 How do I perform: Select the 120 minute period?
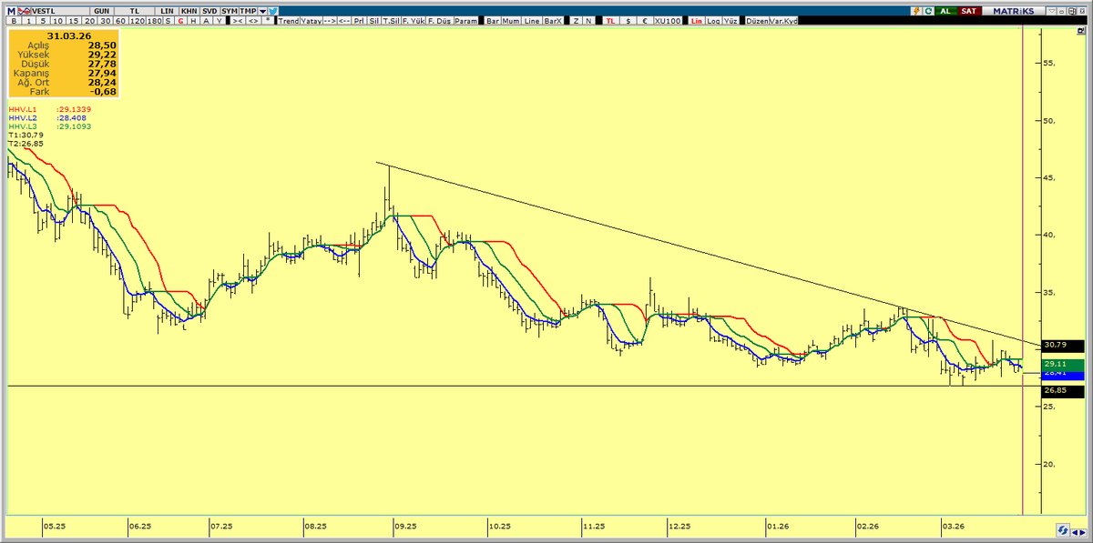138,20
